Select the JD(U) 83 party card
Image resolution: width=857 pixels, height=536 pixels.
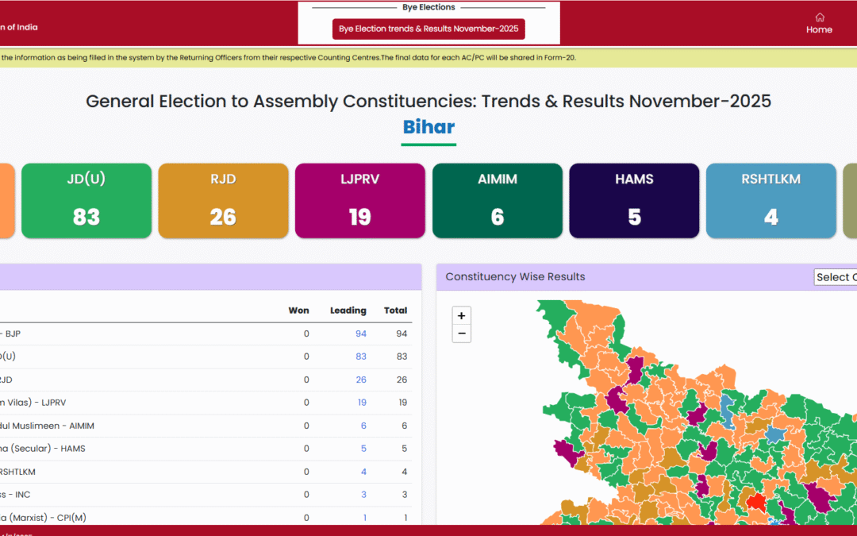click(86, 201)
